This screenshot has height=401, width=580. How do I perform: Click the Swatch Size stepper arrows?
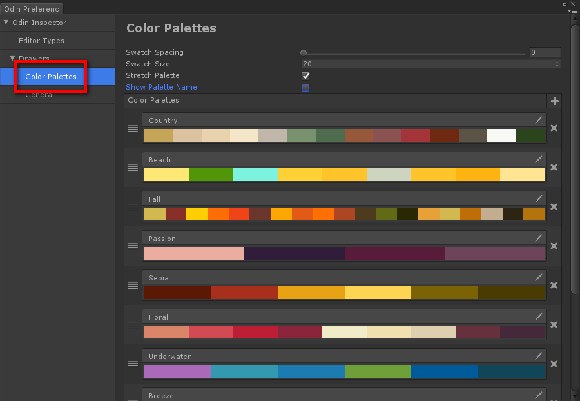point(557,64)
